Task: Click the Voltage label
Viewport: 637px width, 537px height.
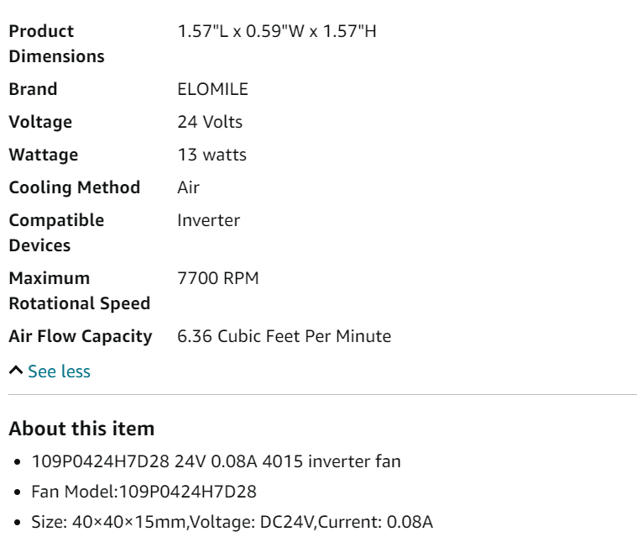Action: coord(40,122)
